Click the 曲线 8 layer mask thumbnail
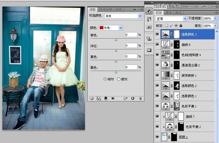The height and width of the screenshot is (143, 219). (177, 44)
